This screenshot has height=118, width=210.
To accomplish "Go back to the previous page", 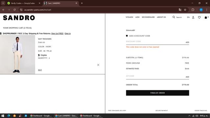I will pyautogui.click(x=4, y=10).
